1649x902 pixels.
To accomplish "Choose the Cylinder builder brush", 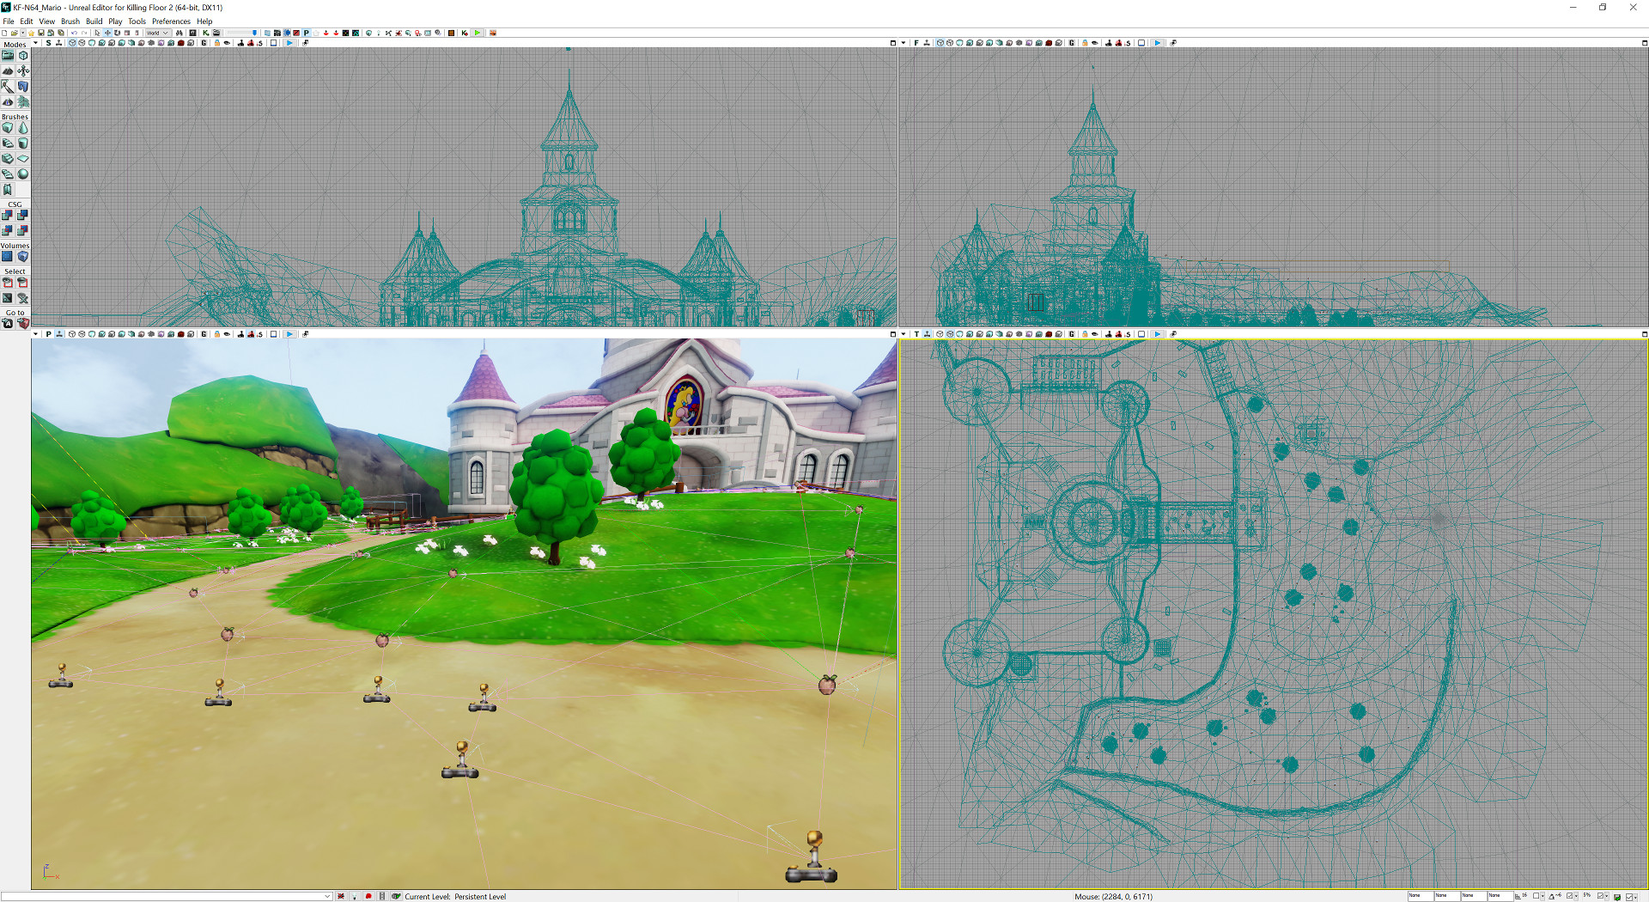I will (23, 143).
